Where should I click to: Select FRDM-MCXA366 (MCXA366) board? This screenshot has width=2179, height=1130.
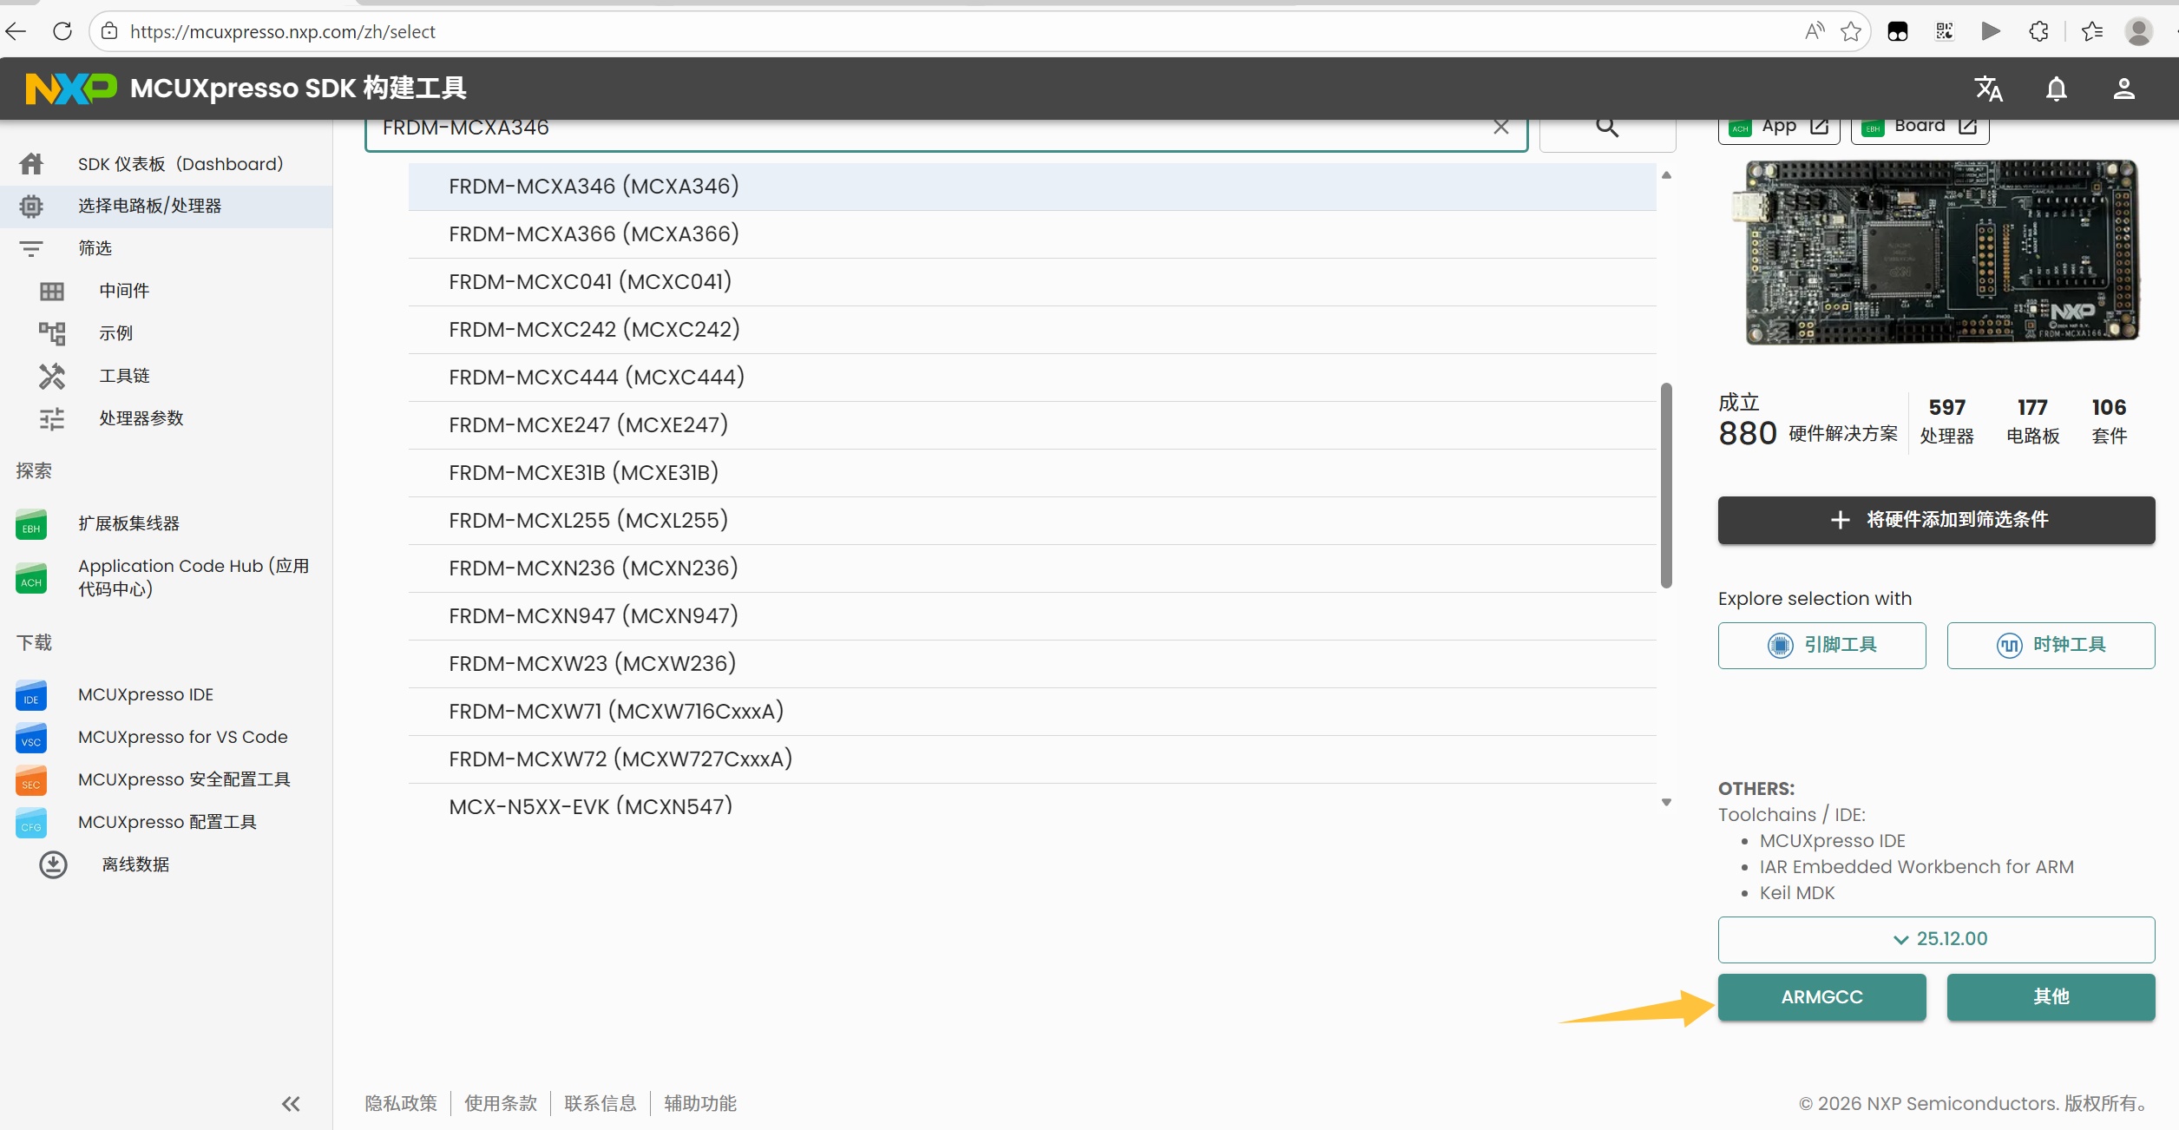coord(1032,234)
